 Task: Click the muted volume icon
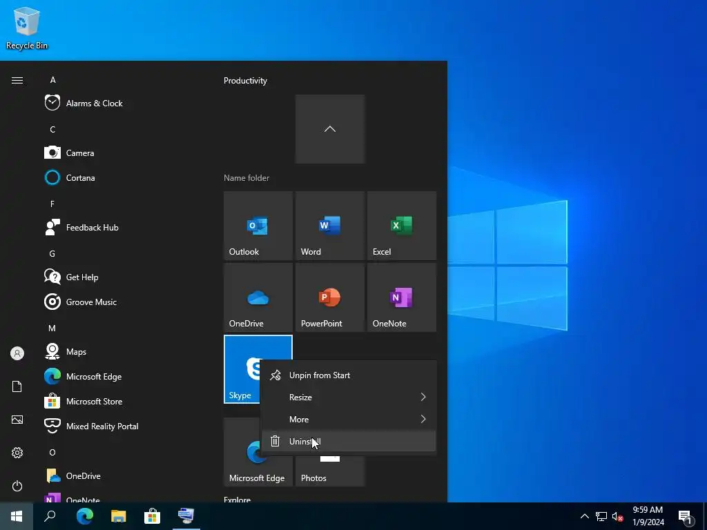tap(618, 516)
